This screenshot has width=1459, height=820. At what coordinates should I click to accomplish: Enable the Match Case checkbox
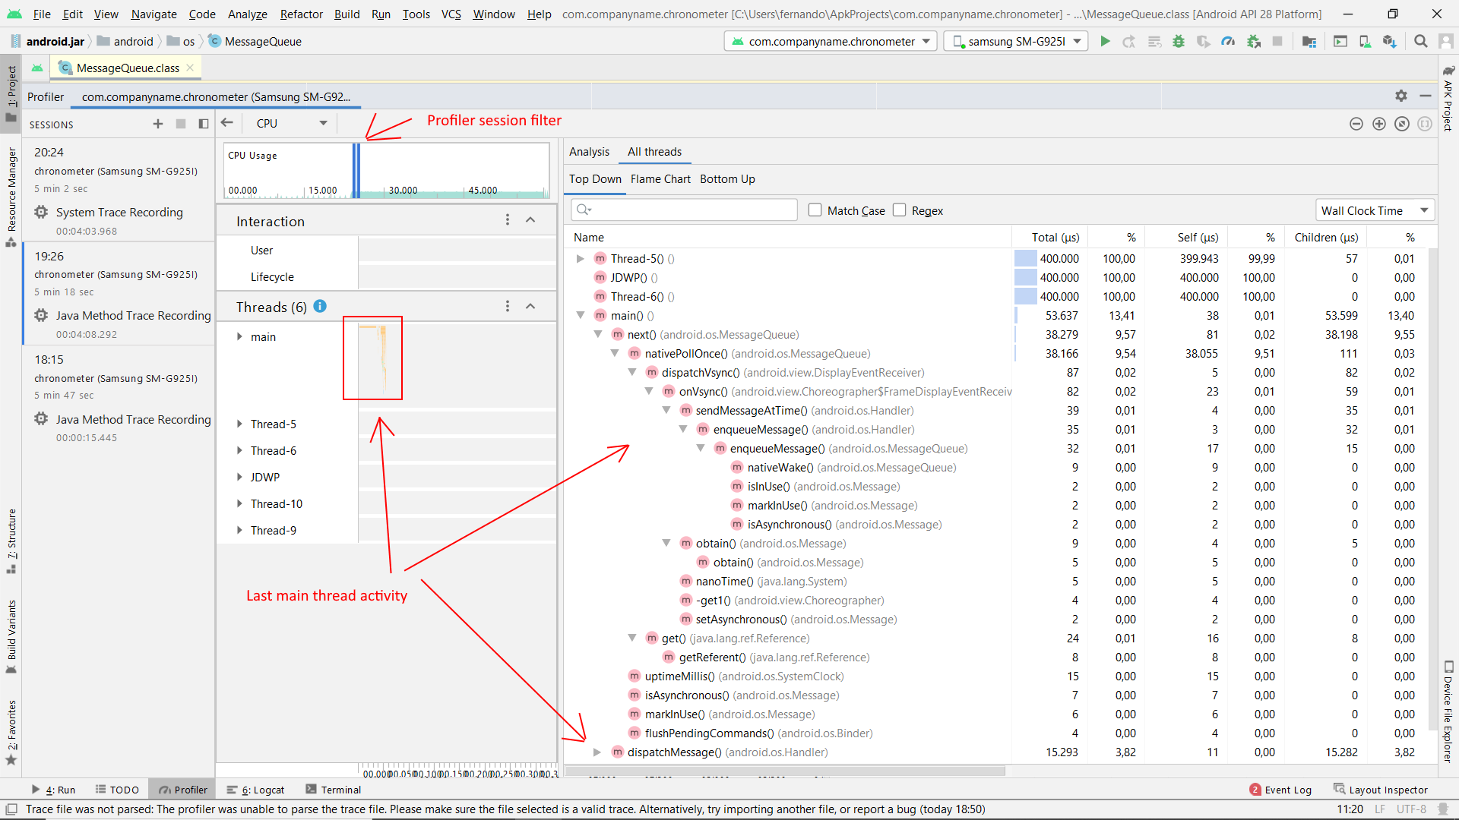815,210
